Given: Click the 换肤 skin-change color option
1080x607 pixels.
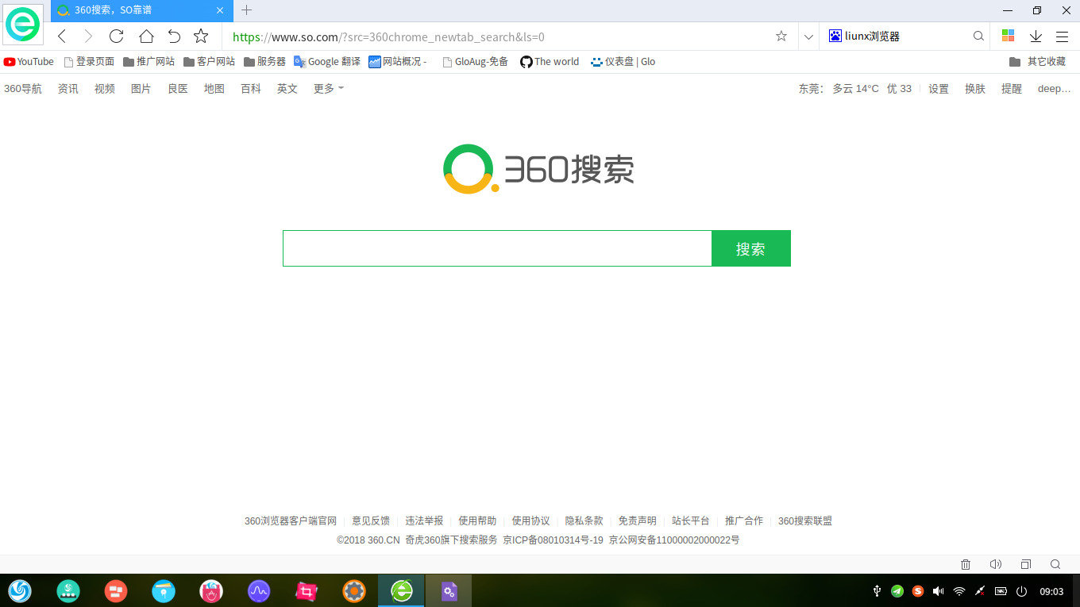Looking at the screenshot, I should [x=974, y=88].
